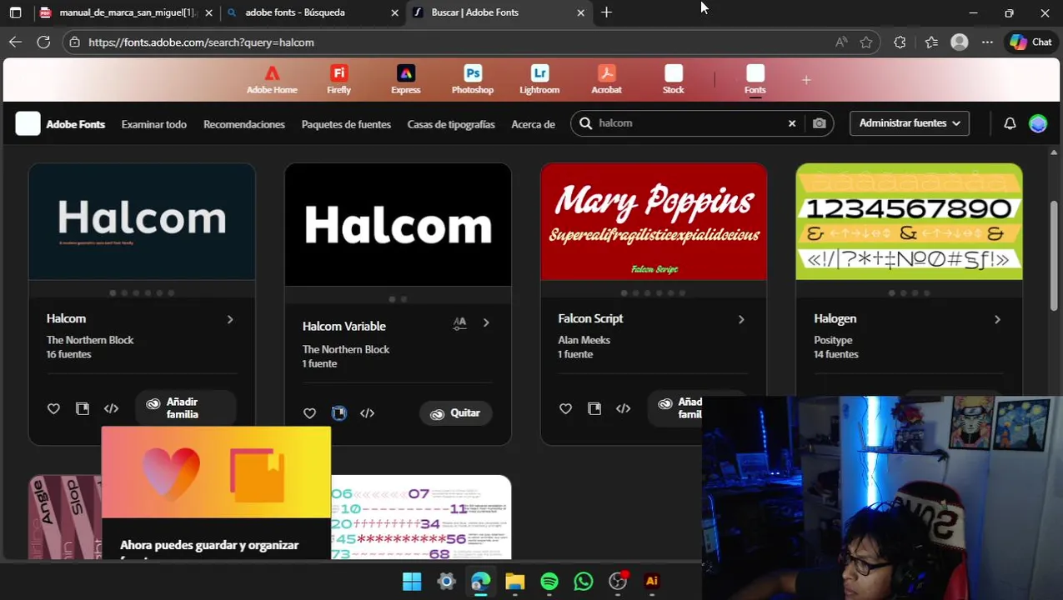Open Adobe Home app icon
Viewport: 1063px width, 600px height.
[x=272, y=79]
